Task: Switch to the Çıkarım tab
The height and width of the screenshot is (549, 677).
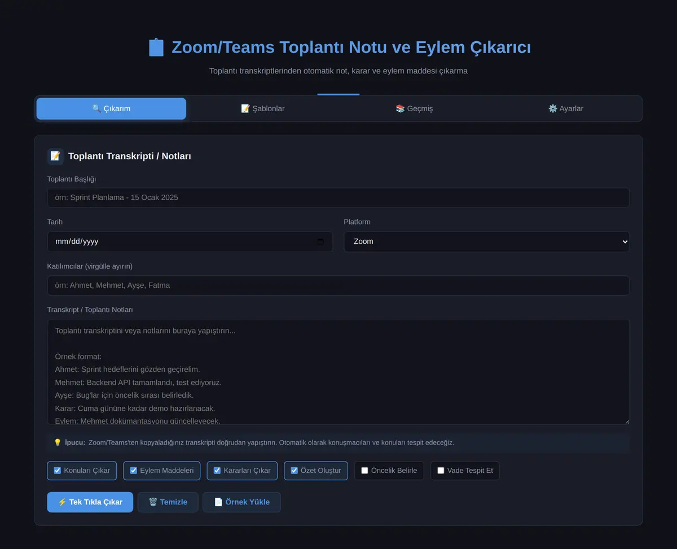Action: [x=111, y=108]
